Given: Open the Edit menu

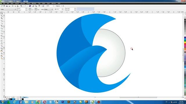Looking at the screenshot, I should click(8, 3).
